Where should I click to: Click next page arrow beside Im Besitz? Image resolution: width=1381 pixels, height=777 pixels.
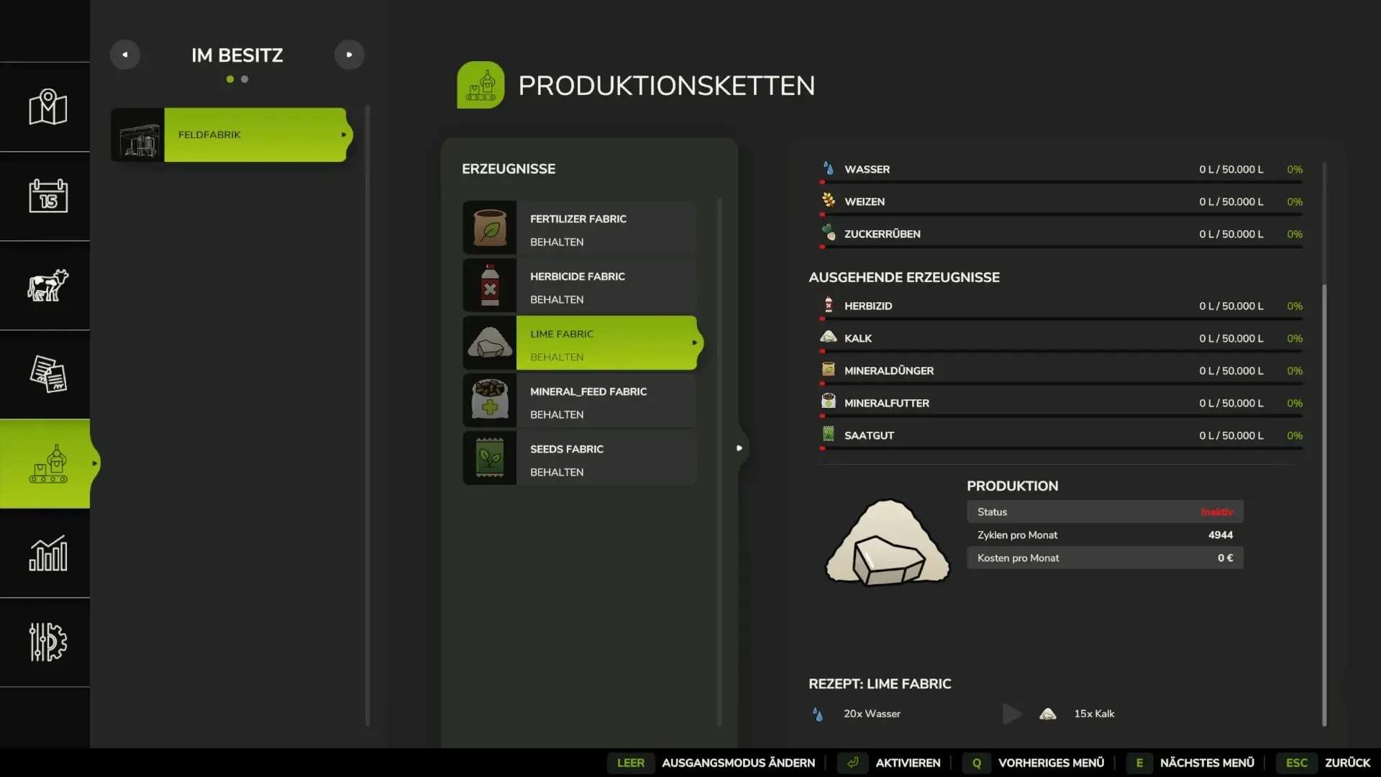[350, 55]
